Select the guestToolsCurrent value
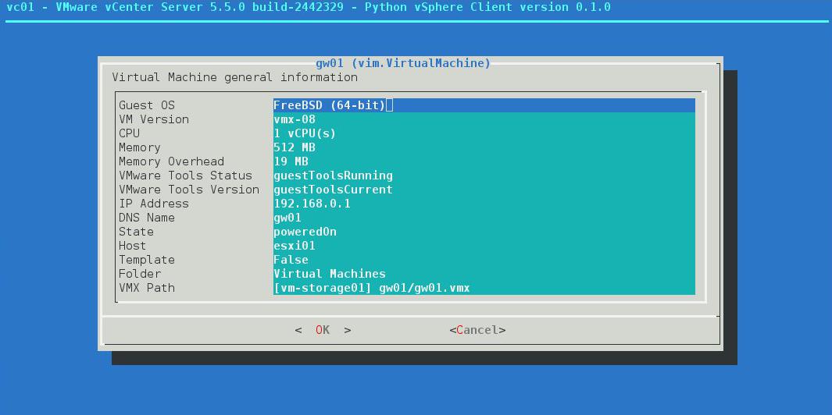The width and height of the screenshot is (832, 415). [484, 190]
